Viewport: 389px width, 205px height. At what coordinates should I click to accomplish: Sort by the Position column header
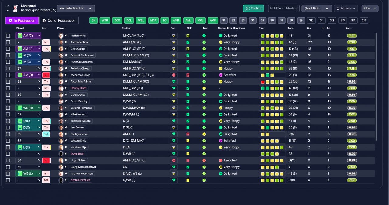[x=127, y=28]
